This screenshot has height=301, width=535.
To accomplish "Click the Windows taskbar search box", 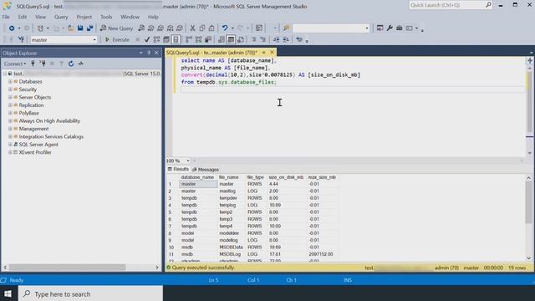I will [x=90, y=293].
